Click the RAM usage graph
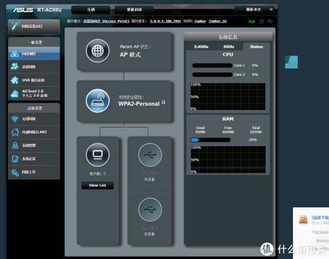The height and width of the screenshot is (259, 329). 228,160
